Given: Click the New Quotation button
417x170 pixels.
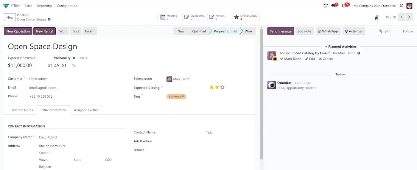Looking at the screenshot, I should [18, 31].
